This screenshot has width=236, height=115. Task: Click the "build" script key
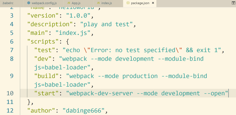coord(47,76)
